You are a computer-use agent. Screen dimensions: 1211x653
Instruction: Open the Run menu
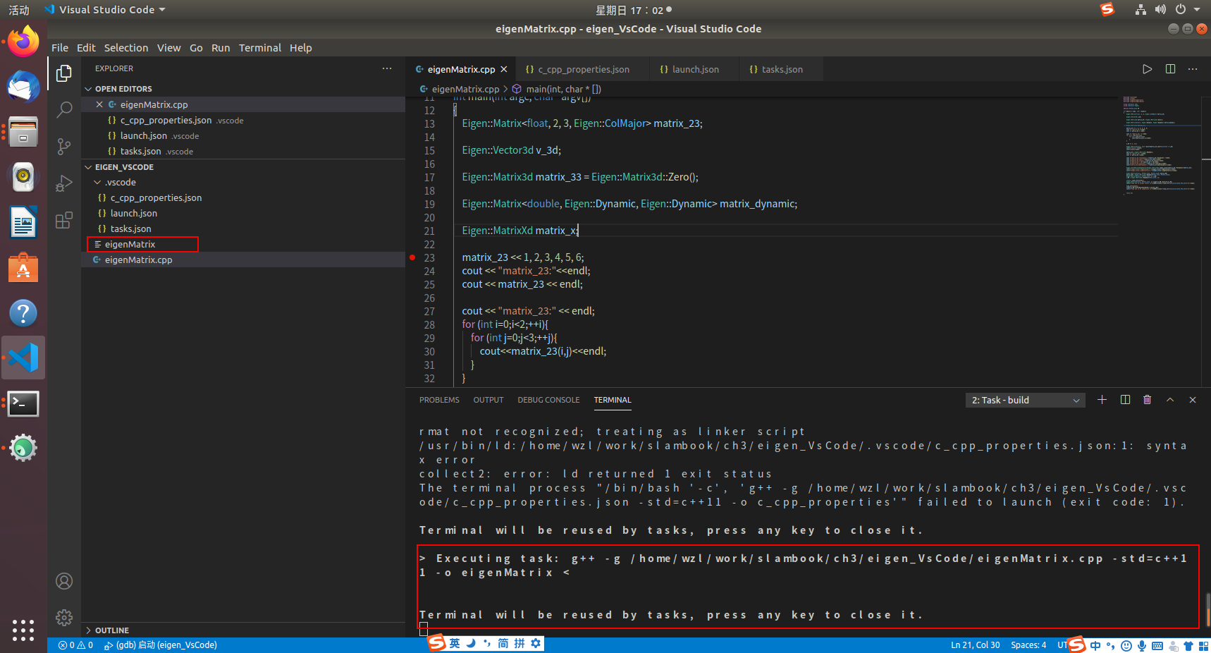[x=221, y=48]
